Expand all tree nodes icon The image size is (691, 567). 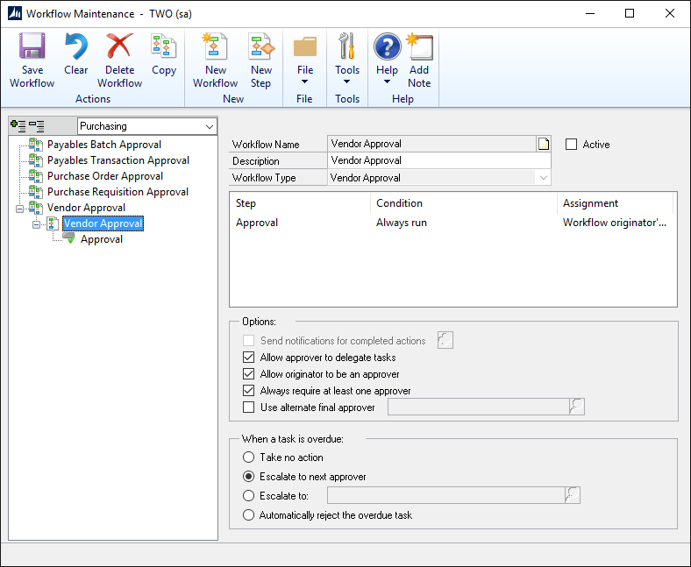[17, 126]
